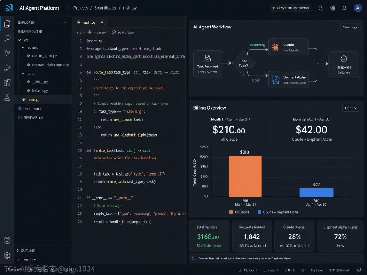Viewport: 367px width, 275px height.
Task: Collapse the agents folder
Action: (x=23, y=48)
